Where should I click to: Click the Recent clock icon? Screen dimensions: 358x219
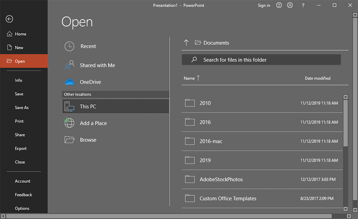69,46
